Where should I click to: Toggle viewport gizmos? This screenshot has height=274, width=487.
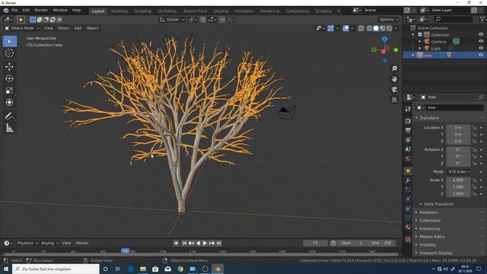[330, 28]
